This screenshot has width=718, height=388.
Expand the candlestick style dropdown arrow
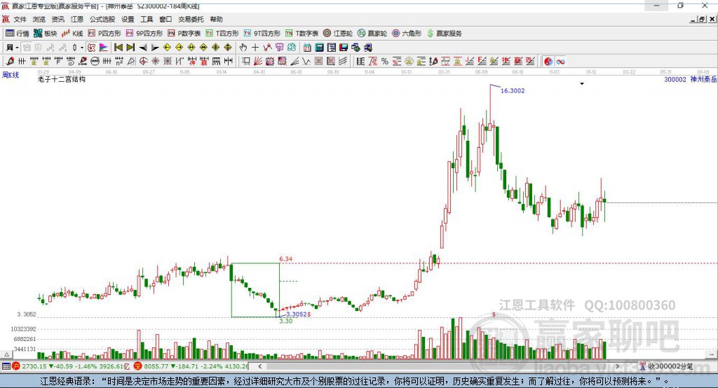(82, 48)
